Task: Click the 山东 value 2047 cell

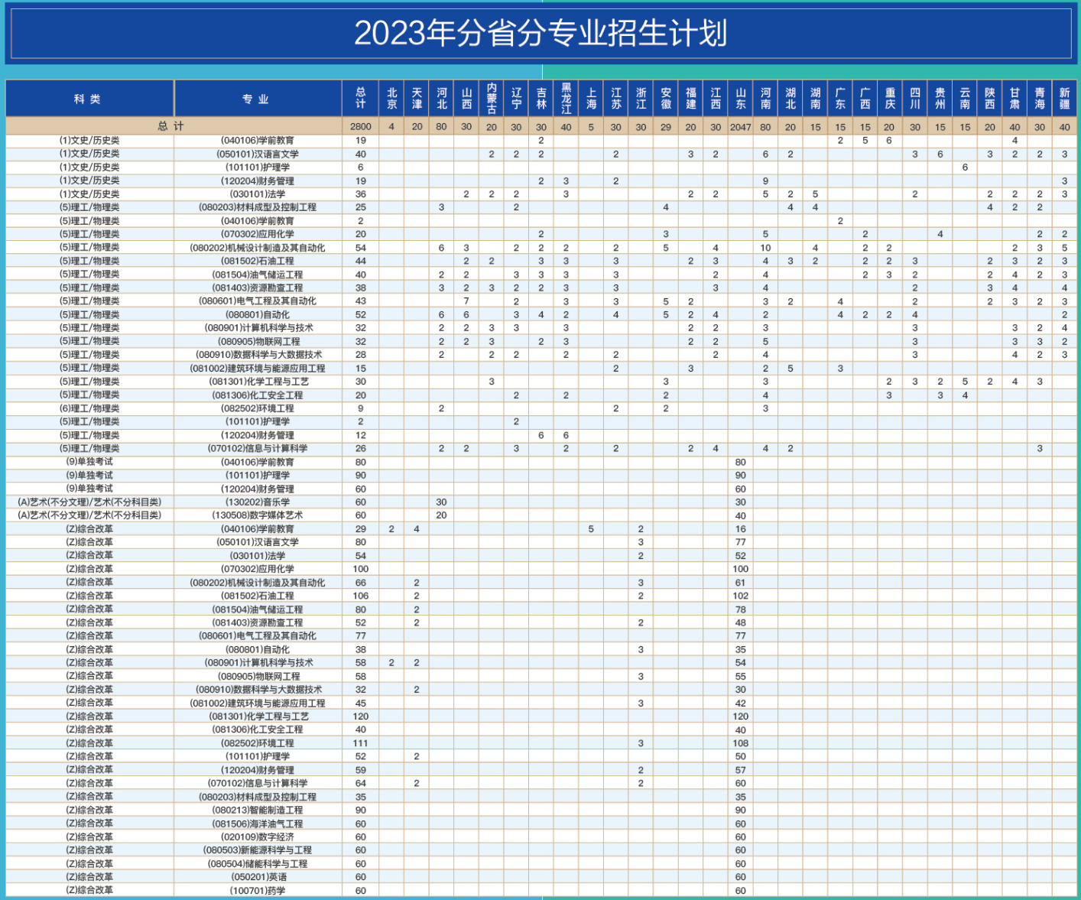Action: 739,126
